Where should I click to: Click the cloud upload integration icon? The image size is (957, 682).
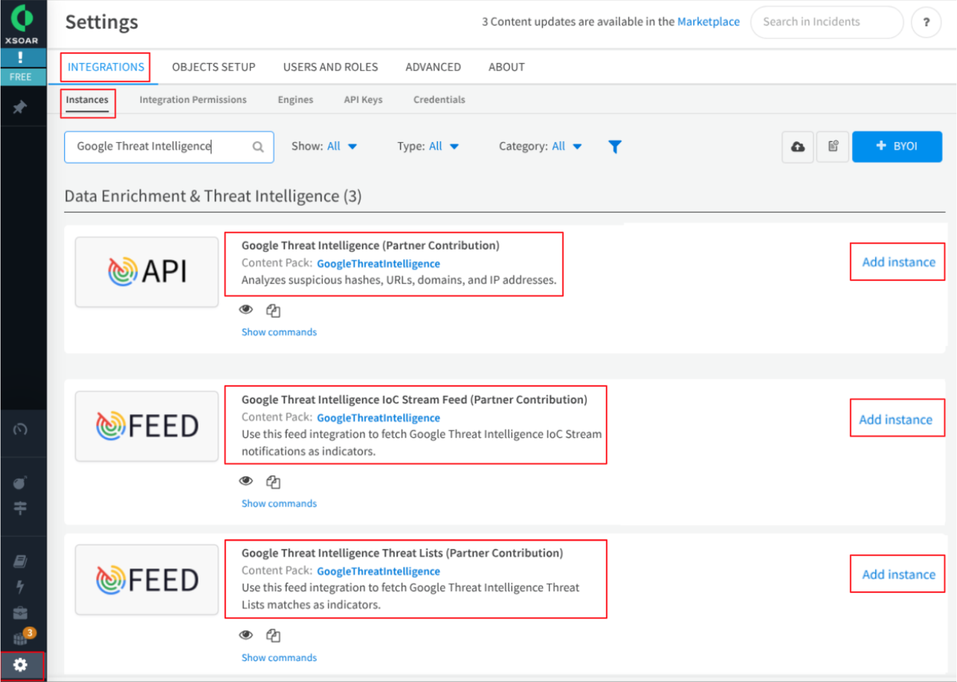coord(798,147)
